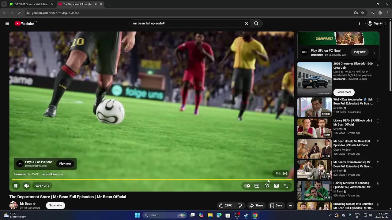This screenshot has width=392, height=220.
Task: Open Library BEAN RARE episode title
Action: 352,123
